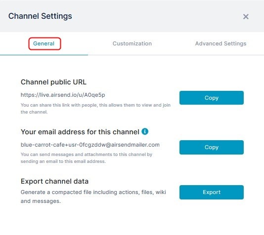Close the Channel Settings dialog
This screenshot has height=235, width=264.
246,17
